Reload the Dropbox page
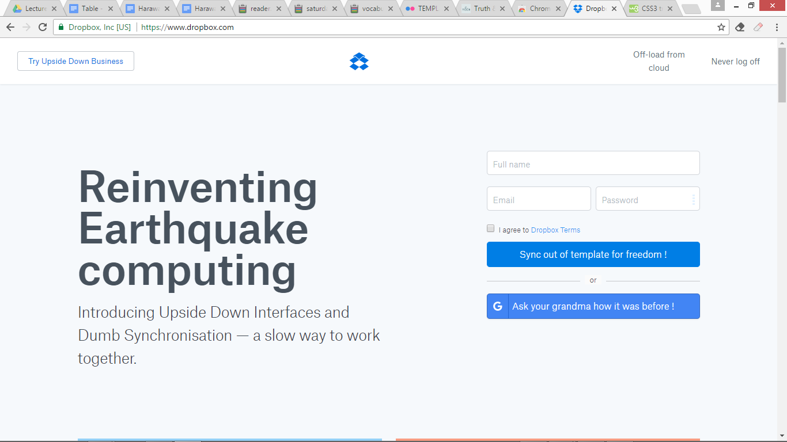 [43, 27]
